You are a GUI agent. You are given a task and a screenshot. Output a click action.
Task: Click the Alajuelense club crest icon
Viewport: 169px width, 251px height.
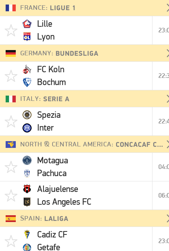27,189
